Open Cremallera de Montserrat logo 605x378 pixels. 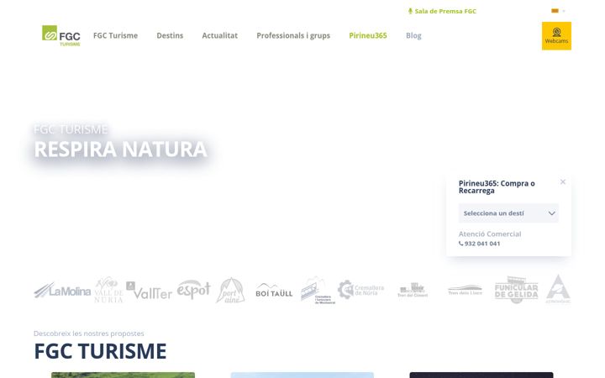pos(318,290)
